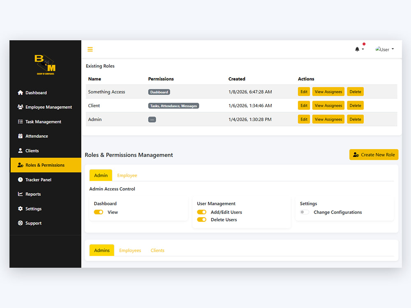The height and width of the screenshot is (308, 411).
Task: Click the Dashboard permission badge
Action: [x=159, y=92]
